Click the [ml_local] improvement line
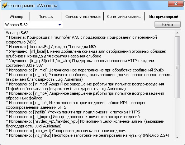185x145 pixels. click(x=86, y=51)
